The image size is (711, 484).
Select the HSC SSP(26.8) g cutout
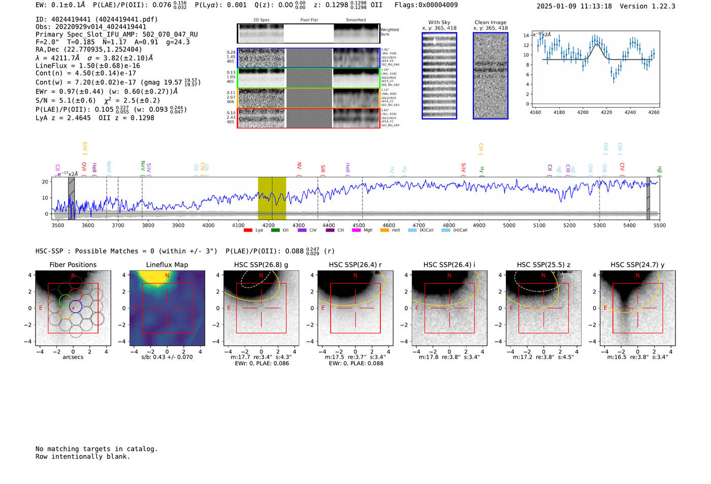(x=261, y=308)
